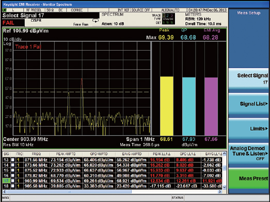The image size is (270, 202).
Task: Select the EAVG AMPTD column header
Action: (132, 154)
